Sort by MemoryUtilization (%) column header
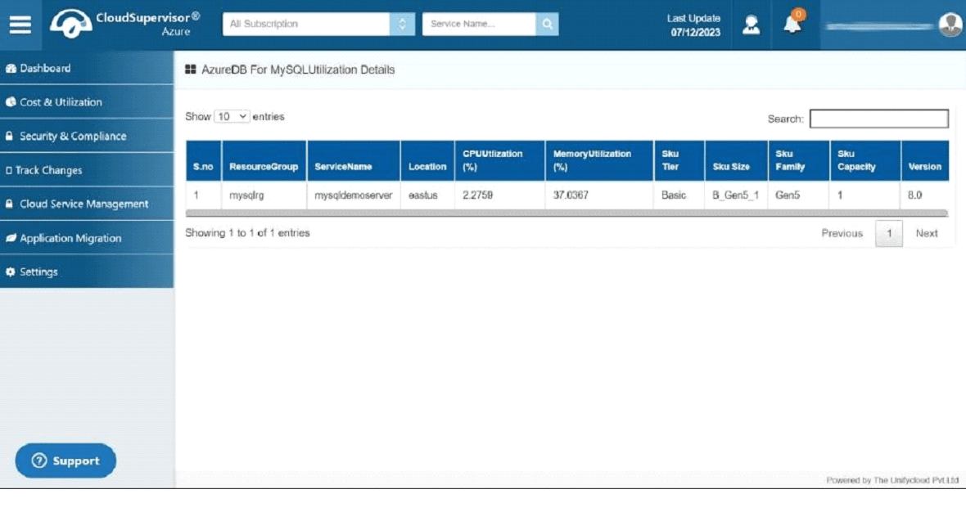The image size is (966, 530). (x=599, y=160)
